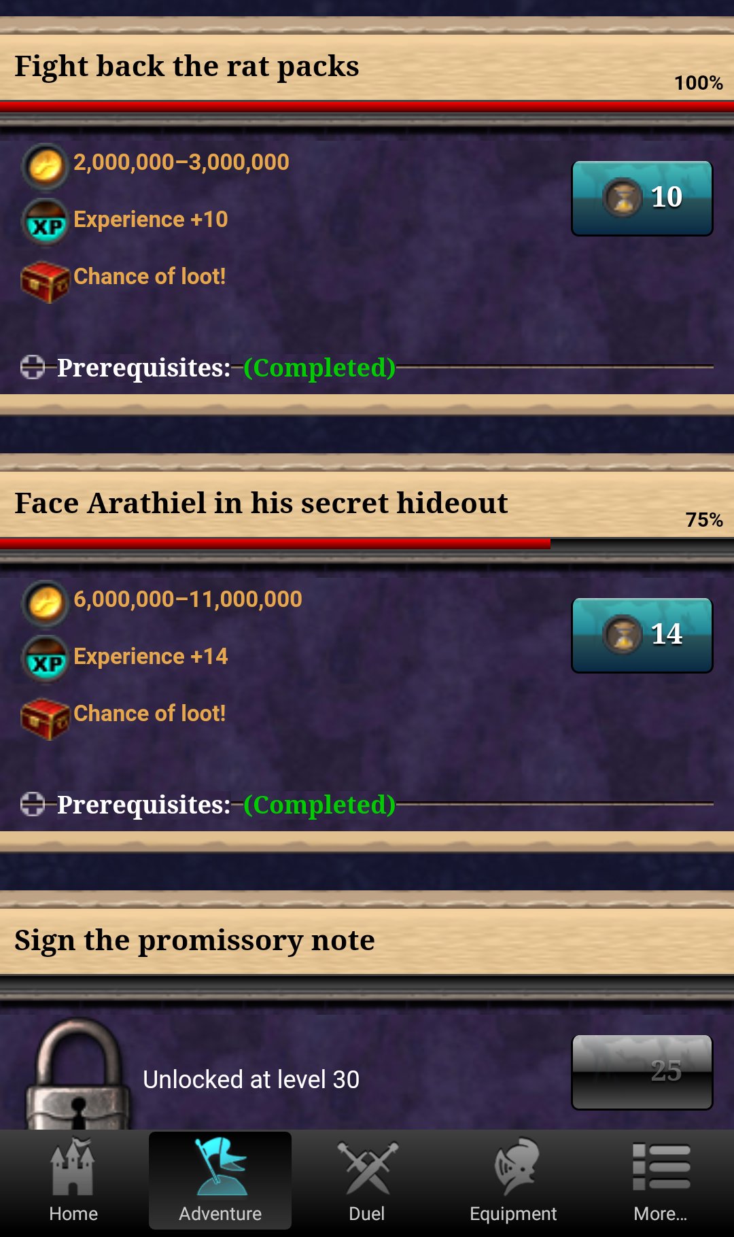Click gold coin icon for Arathiel quest

(x=45, y=602)
